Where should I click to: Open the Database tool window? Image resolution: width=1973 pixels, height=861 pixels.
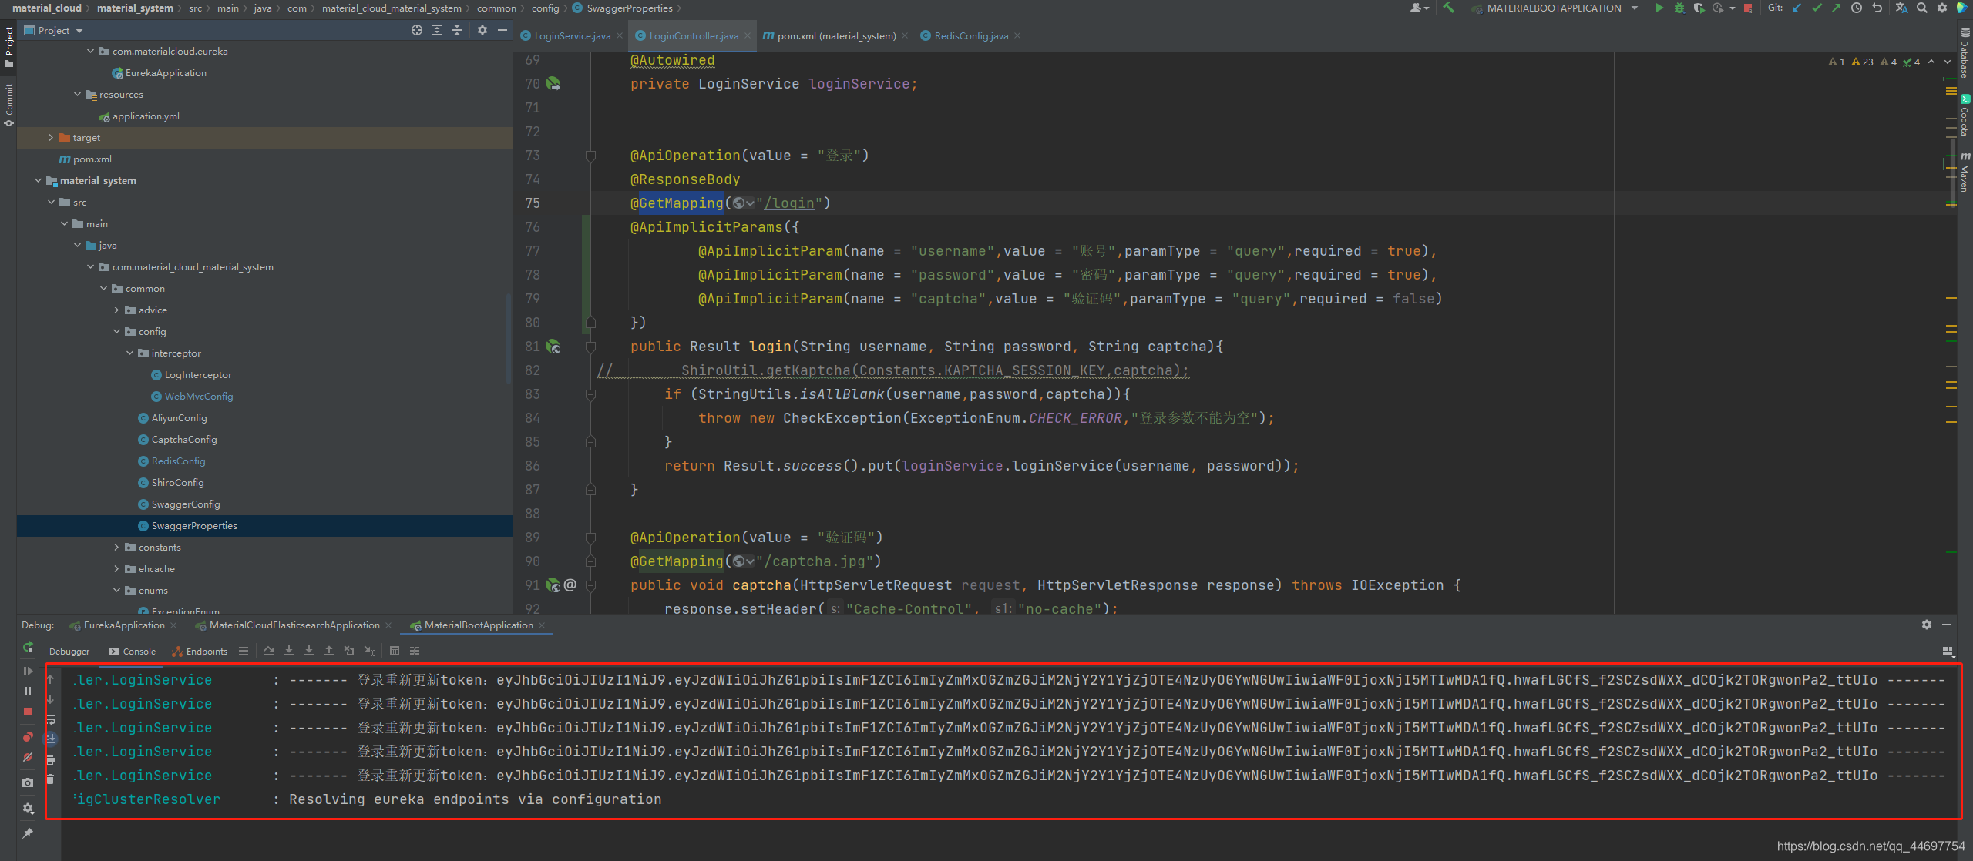click(x=1965, y=52)
